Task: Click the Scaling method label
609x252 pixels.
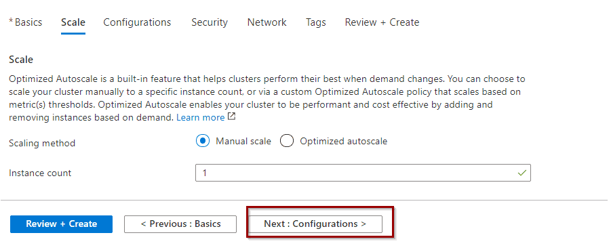Action: [x=42, y=143]
